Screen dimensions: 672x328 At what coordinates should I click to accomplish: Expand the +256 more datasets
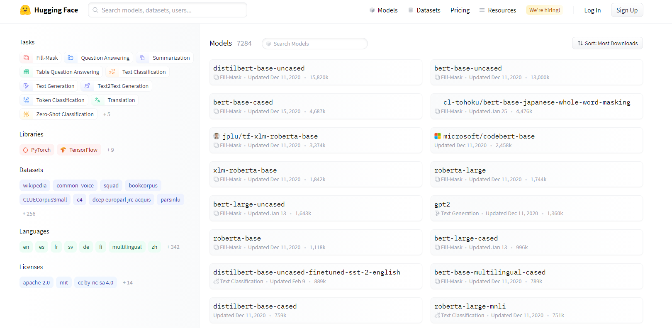coord(29,214)
